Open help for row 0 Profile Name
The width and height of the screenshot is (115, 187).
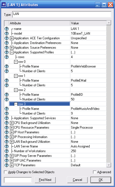[7, 66]
